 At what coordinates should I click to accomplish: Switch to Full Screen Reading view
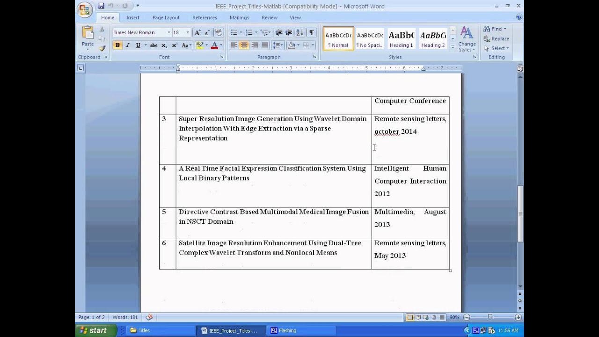(x=418, y=317)
